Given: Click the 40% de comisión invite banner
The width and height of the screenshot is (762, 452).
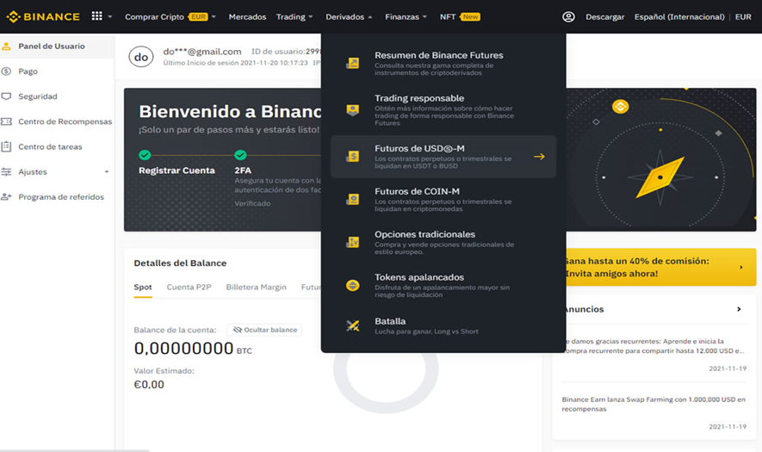Looking at the screenshot, I should tap(661, 267).
